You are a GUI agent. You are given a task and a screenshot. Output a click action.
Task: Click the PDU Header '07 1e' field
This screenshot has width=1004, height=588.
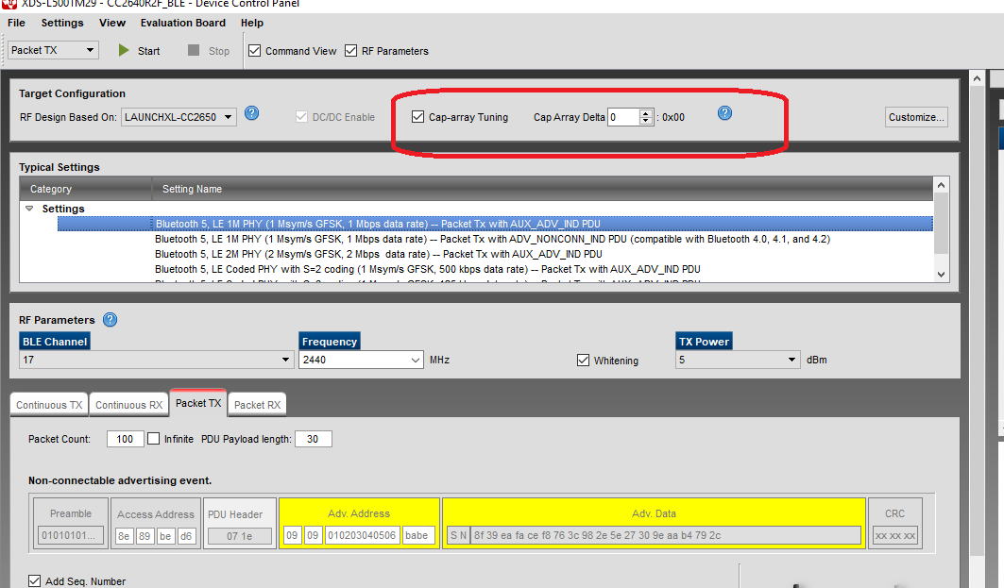[x=240, y=536]
